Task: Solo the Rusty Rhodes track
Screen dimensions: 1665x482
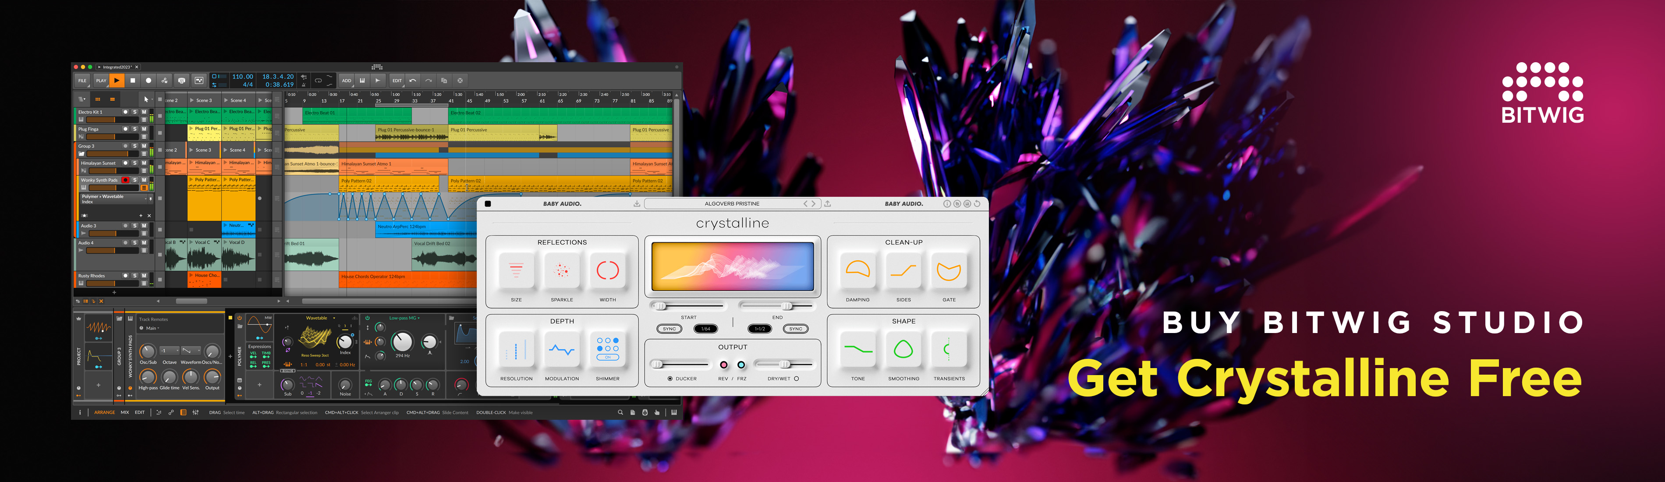Action: [x=135, y=276]
